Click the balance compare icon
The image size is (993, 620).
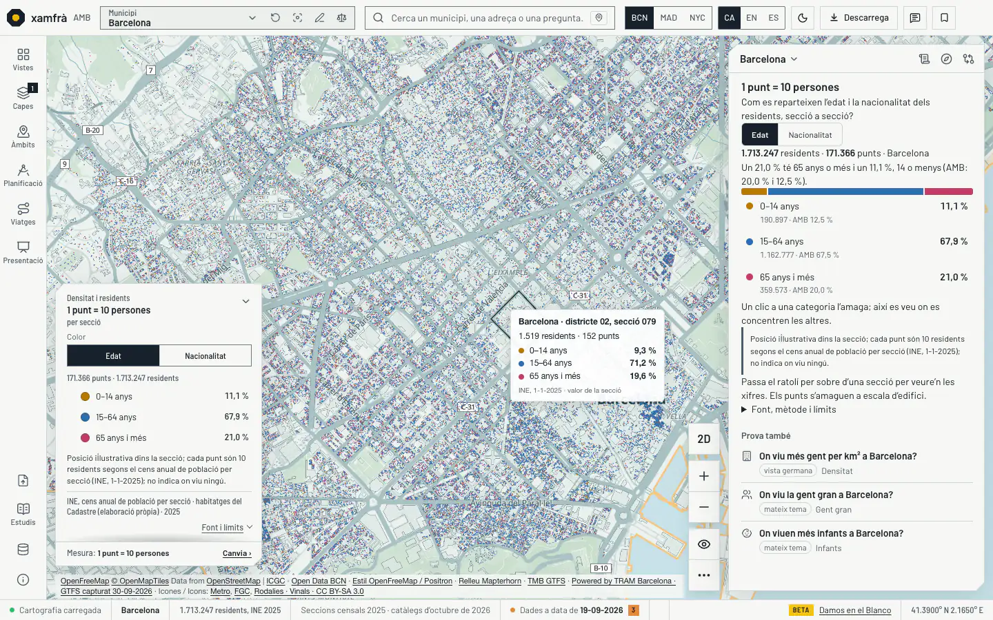pos(341,18)
